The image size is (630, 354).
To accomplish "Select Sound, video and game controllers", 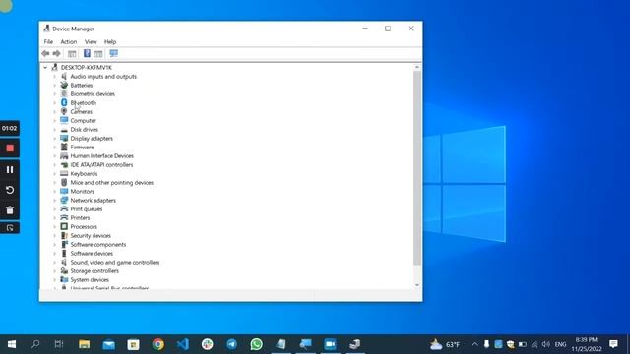I will 115,263.
